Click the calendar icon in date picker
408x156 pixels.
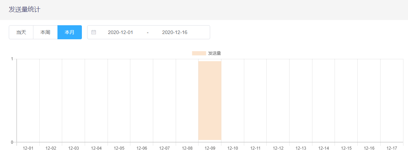coord(94,32)
